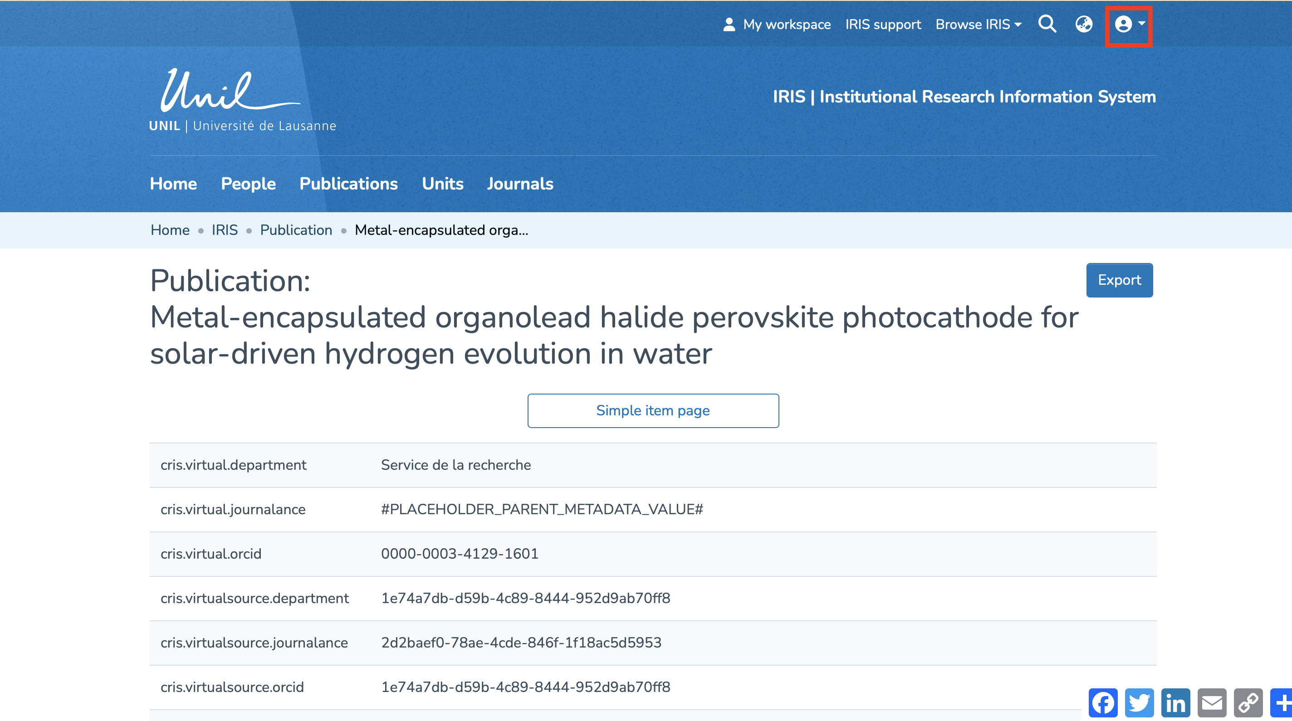The width and height of the screenshot is (1292, 721).
Task: Share on LinkedIn icon
Action: 1176,702
